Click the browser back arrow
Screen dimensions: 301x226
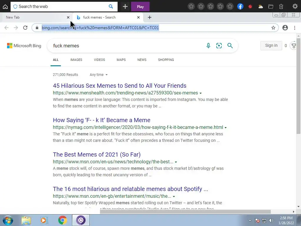[6, 28]
